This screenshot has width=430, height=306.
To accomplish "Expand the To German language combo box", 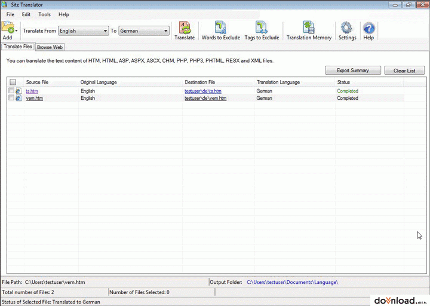I will [x=144, y=31].
